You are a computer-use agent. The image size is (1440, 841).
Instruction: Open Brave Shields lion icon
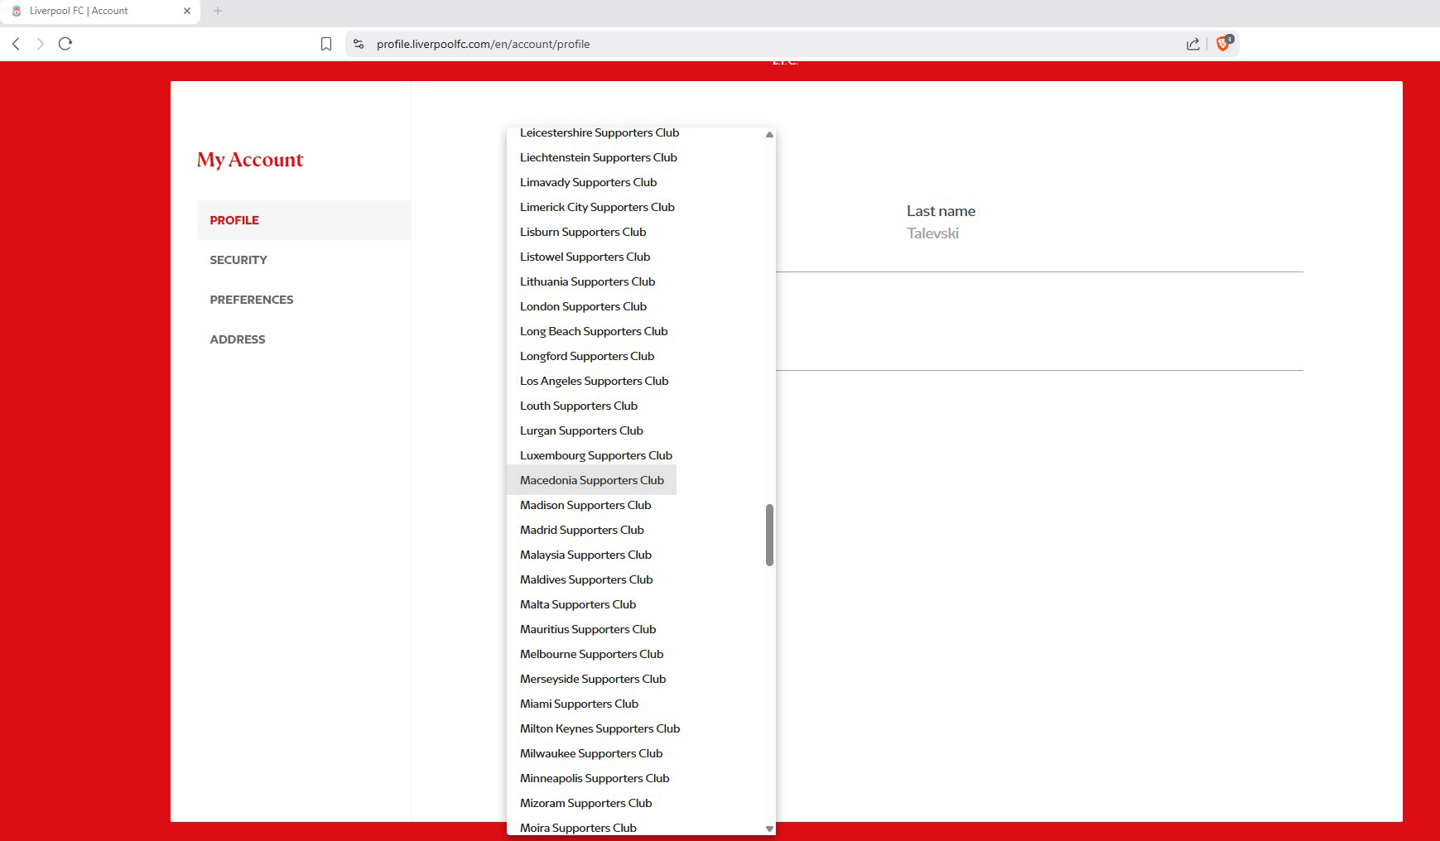(x=1224, y=43)
